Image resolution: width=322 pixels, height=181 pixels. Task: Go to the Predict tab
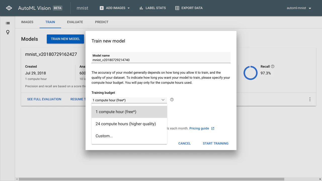[102, 22]
